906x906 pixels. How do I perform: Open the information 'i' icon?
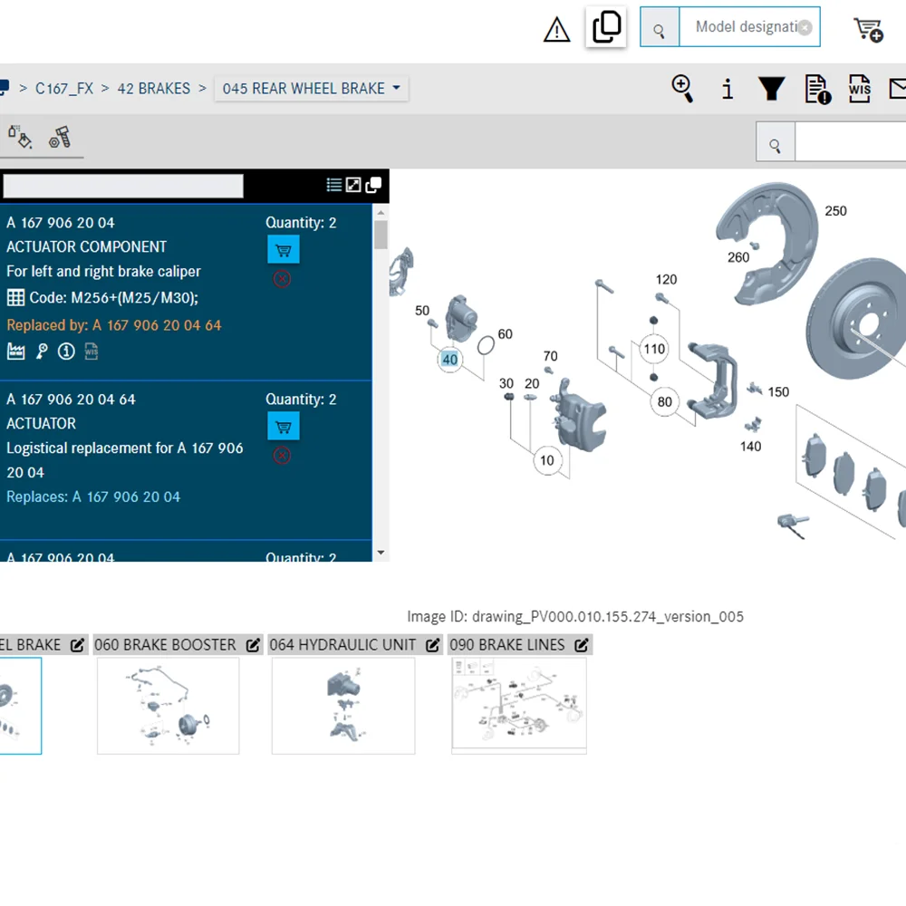728,89
